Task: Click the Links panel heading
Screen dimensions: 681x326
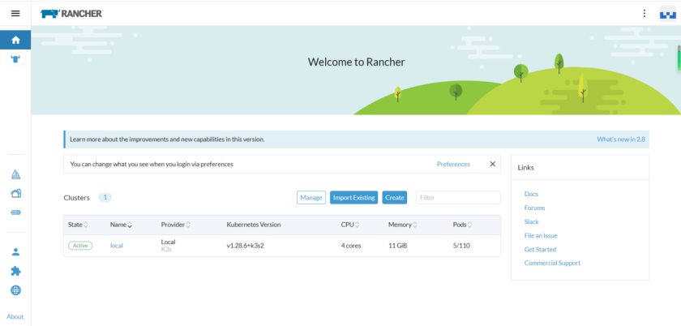Action: pos(526,167)
